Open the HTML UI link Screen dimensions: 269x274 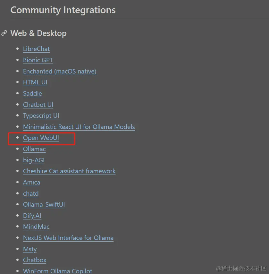pyautogui.click(x=35, y=82)
